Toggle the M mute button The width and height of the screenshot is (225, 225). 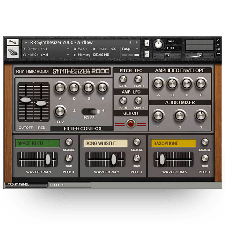coord(147,54)
